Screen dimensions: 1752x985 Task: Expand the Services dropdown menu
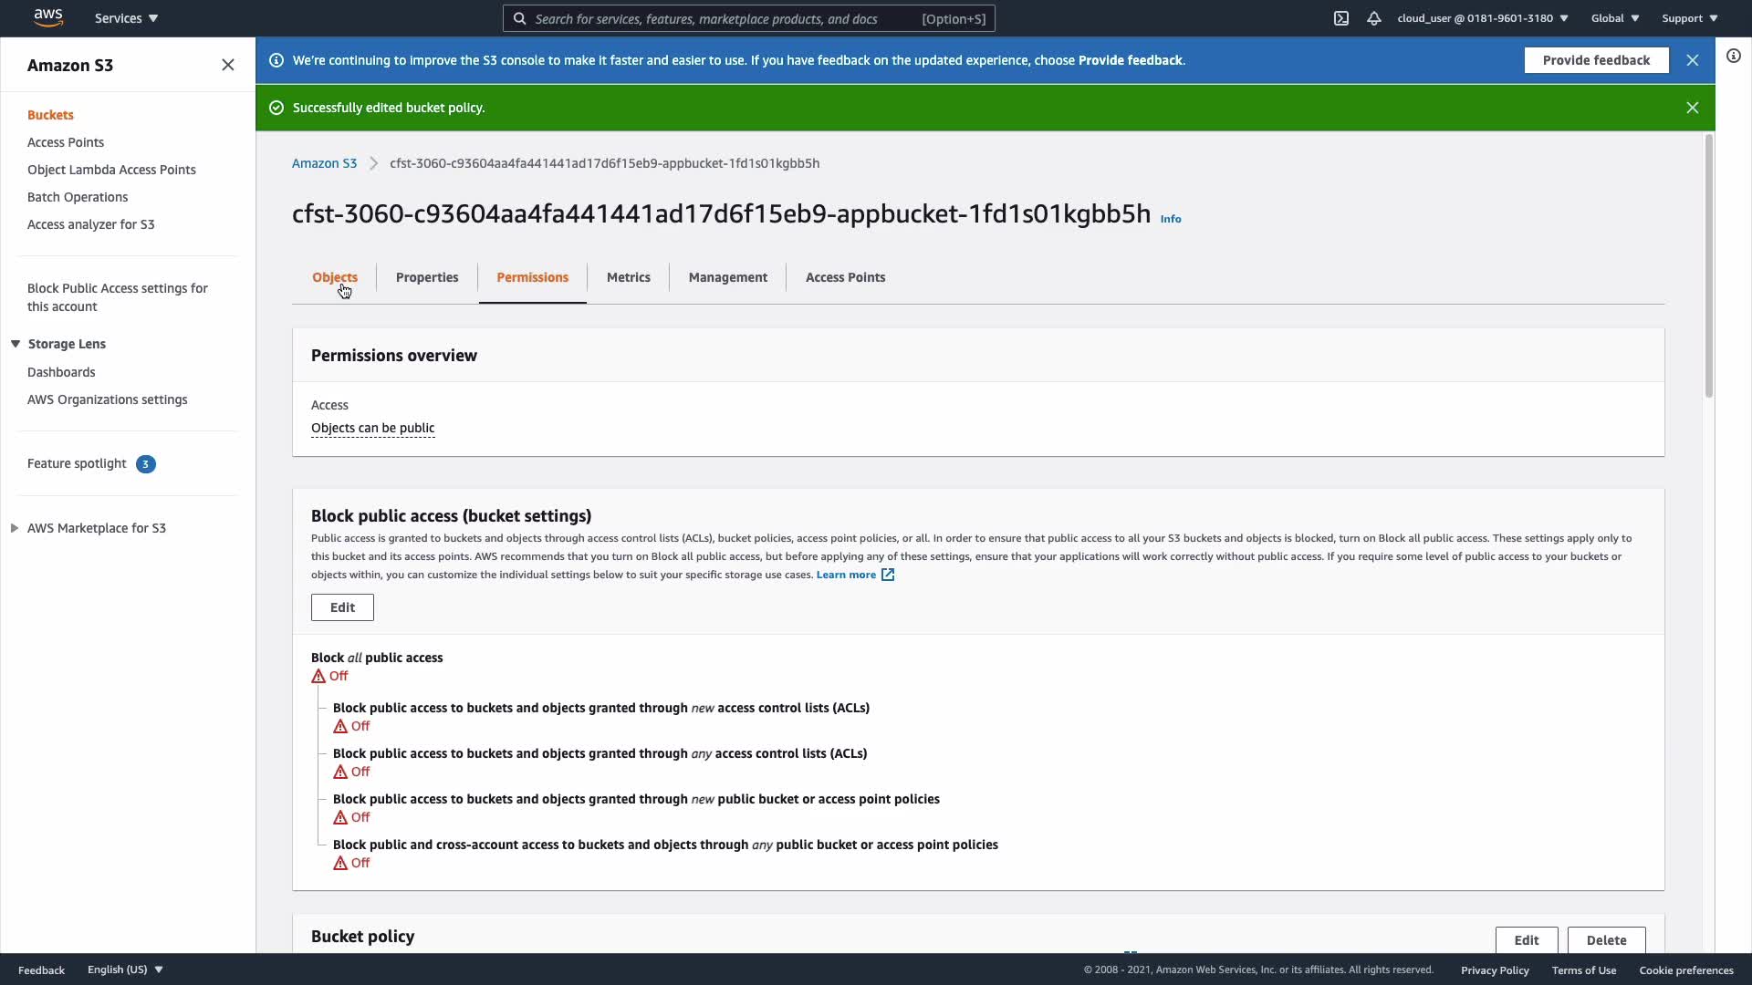tap(126, 18)
